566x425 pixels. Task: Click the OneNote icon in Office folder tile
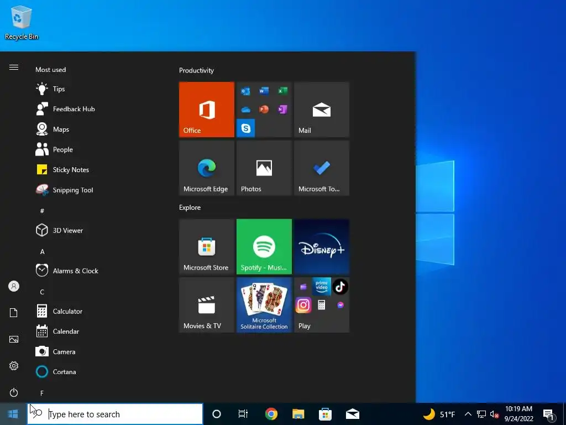[x=282, y=109]
